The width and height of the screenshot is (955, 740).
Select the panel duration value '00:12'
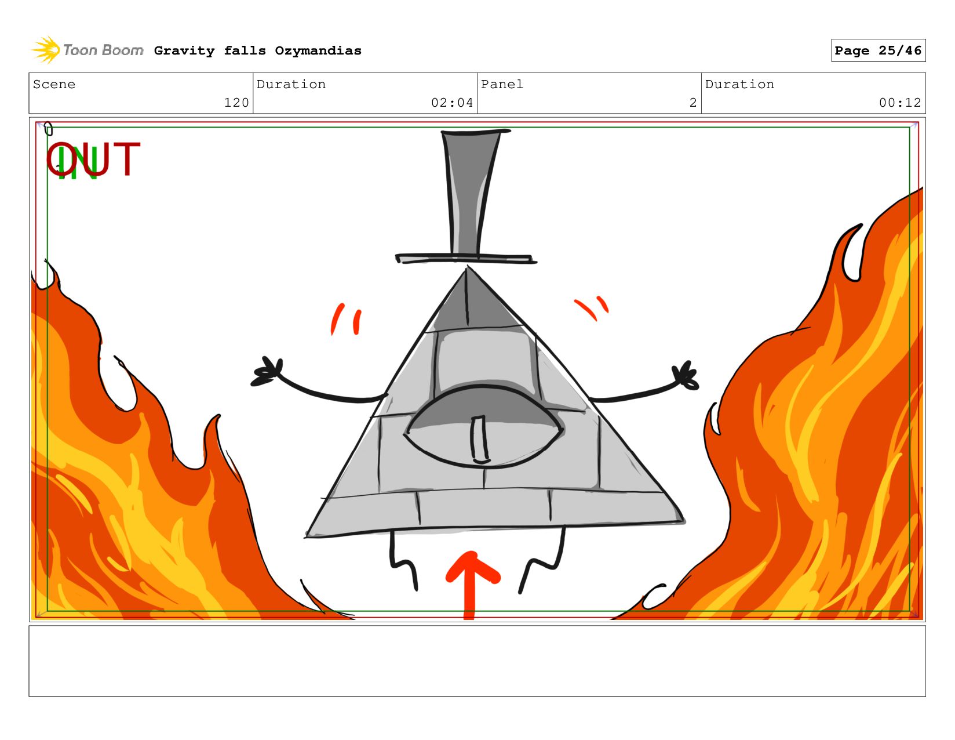pos(900,103)
